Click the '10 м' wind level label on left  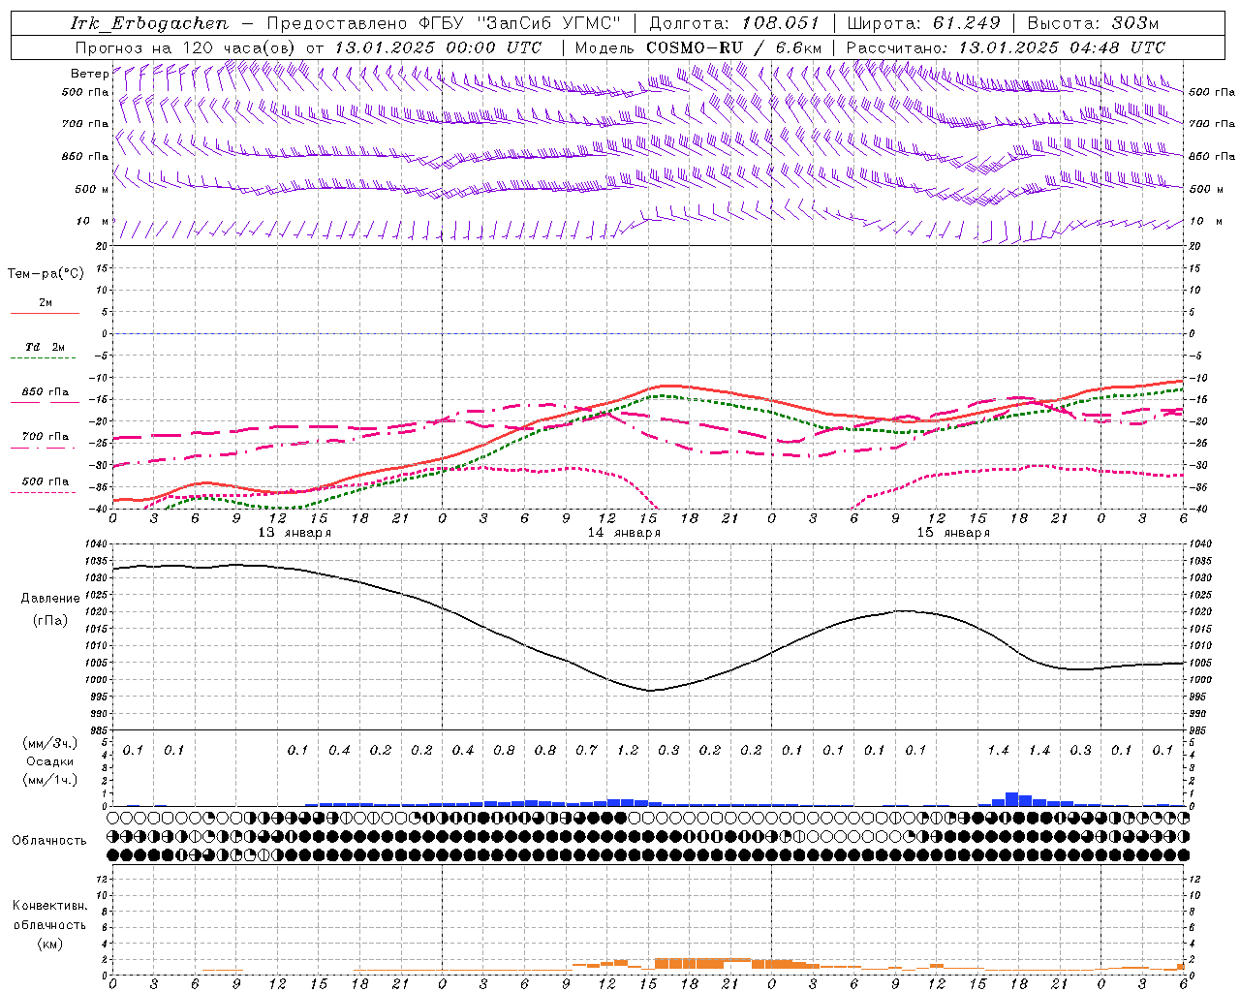[92, 222]
